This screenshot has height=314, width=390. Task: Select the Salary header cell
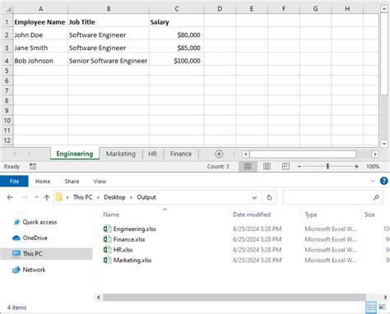point(177,22)
